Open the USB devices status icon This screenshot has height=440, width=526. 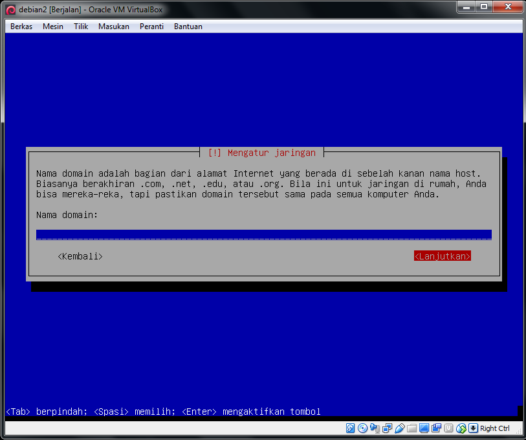(x=400, y=428)
